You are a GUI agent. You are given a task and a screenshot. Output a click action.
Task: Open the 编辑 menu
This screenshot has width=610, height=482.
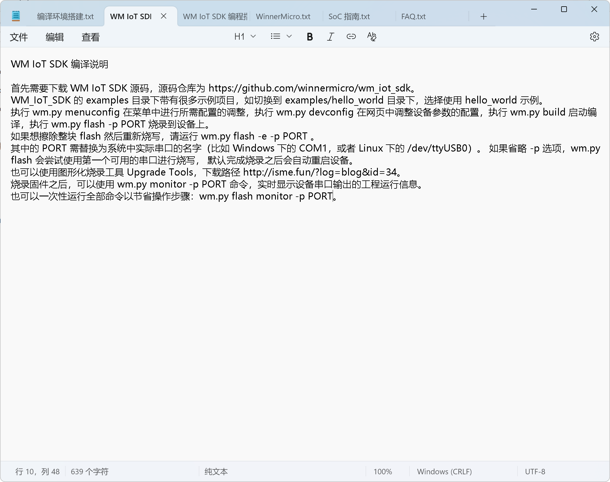[55, 37]
